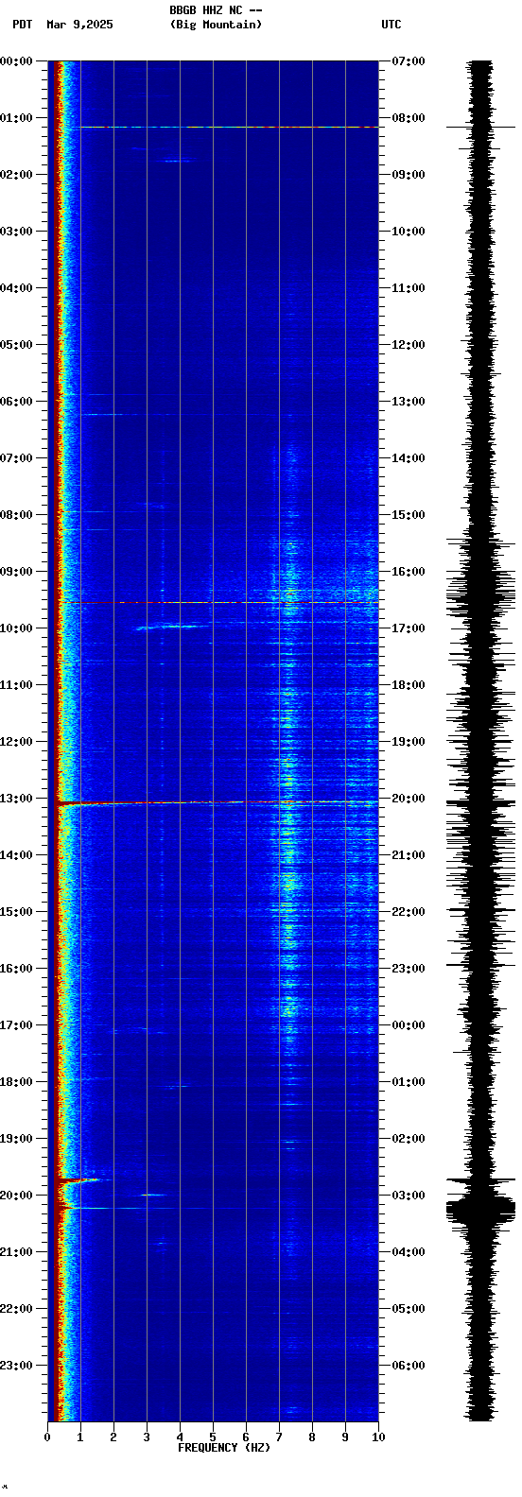
Task: Click PDT time label 12:00
Action: [17, 742]
